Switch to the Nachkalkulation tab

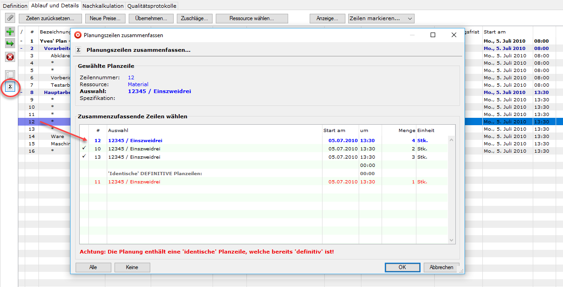[x=103, y=6]
